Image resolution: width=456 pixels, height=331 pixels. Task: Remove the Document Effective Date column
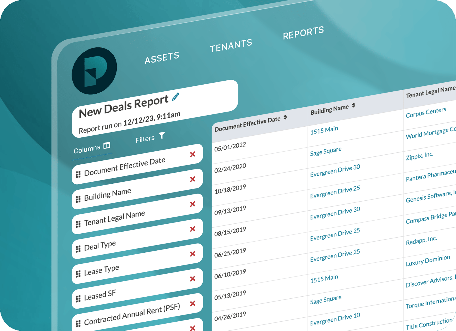tap(193, 154)
